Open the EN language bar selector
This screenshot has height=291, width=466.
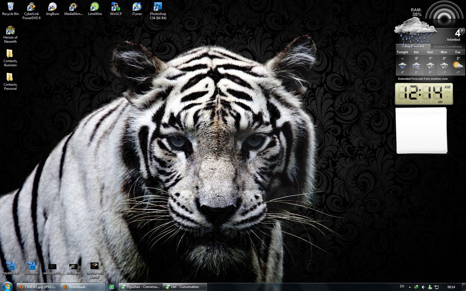tap(402, 286)
